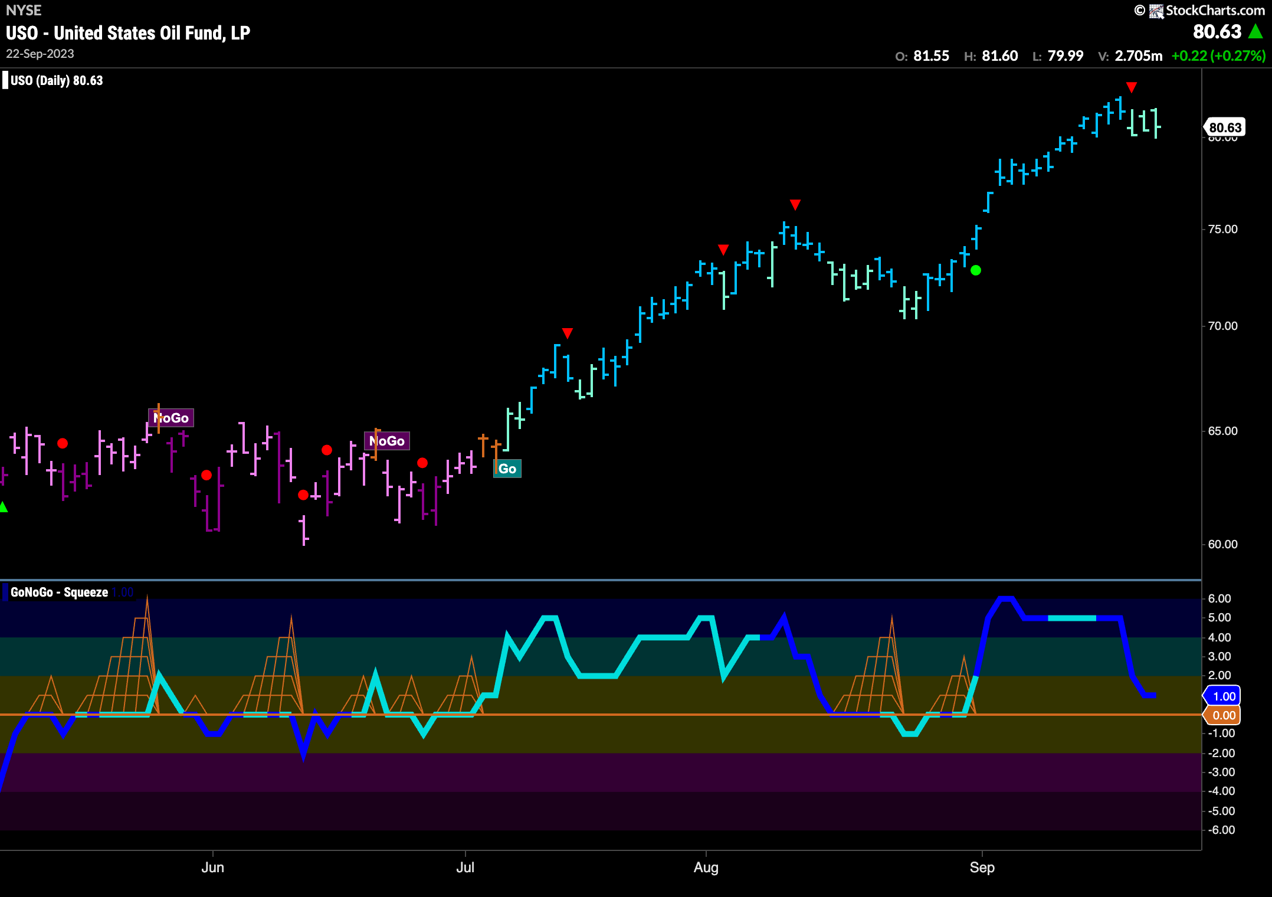Screen dimensions: 1272x897
Task: Click the 'Go' signal label on the chart
Action: [507, 469]
